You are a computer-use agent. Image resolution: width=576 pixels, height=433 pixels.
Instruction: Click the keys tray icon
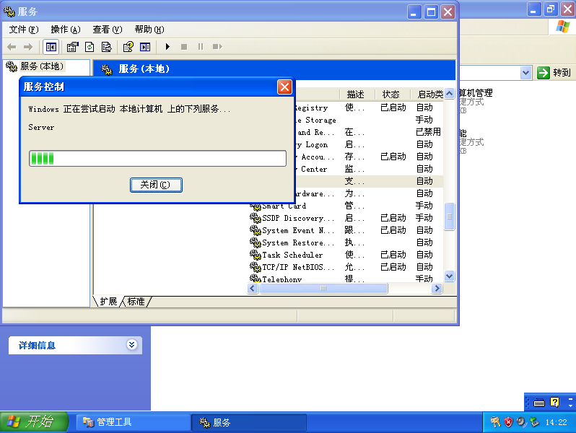495,422
